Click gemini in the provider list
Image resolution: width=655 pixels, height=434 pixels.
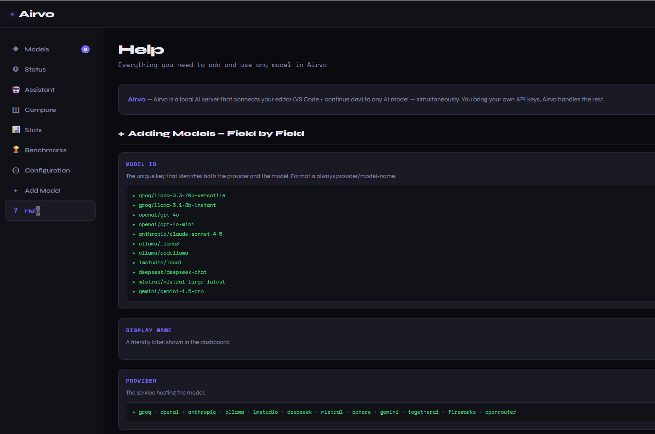coord(389,412)
